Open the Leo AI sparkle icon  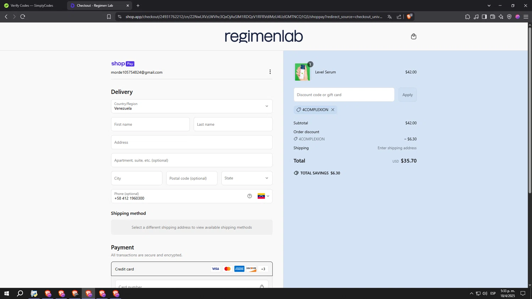(501, 17)
